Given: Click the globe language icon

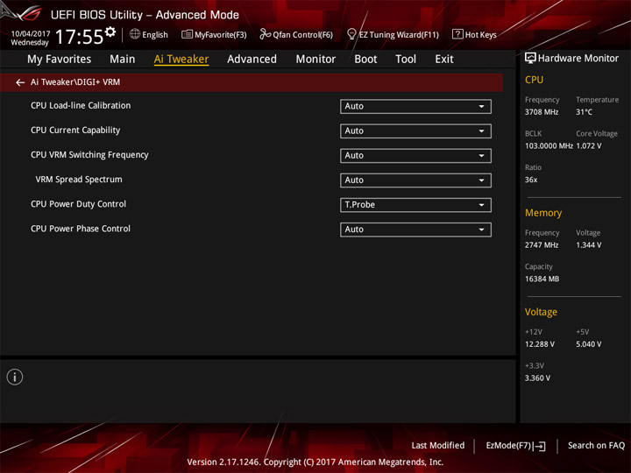Looking at the screenshot, I should pyautogui.click(x=135, y=34).
